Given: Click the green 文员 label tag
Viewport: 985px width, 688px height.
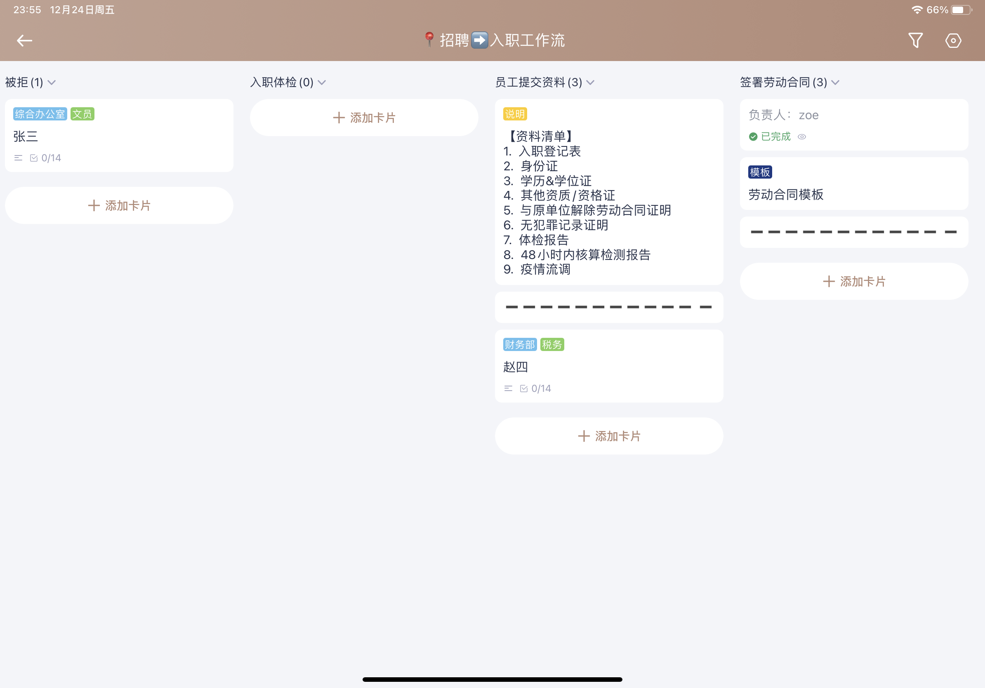Looking at the screenshot, I should point(82,114).
